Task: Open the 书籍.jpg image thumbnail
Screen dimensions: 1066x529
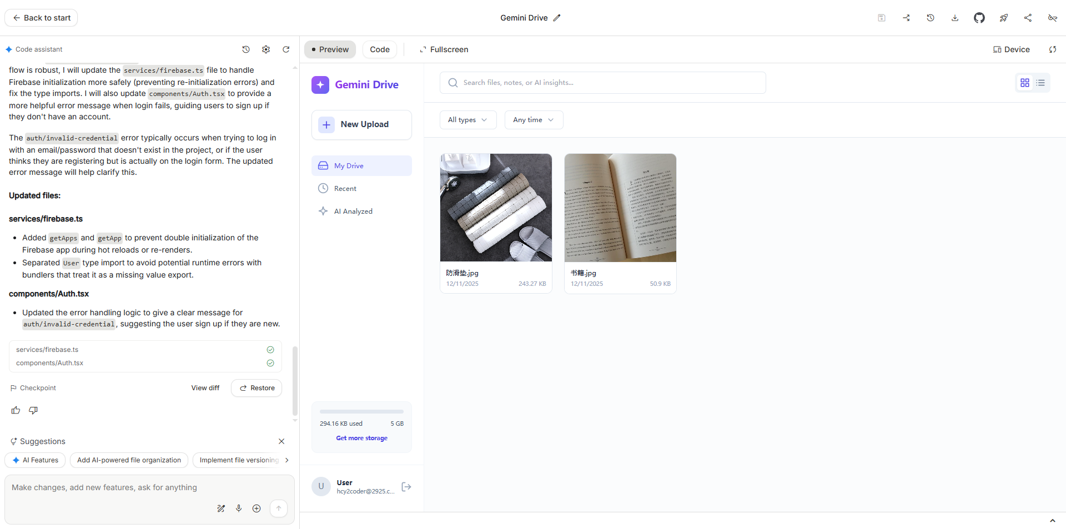Action: 620,208
